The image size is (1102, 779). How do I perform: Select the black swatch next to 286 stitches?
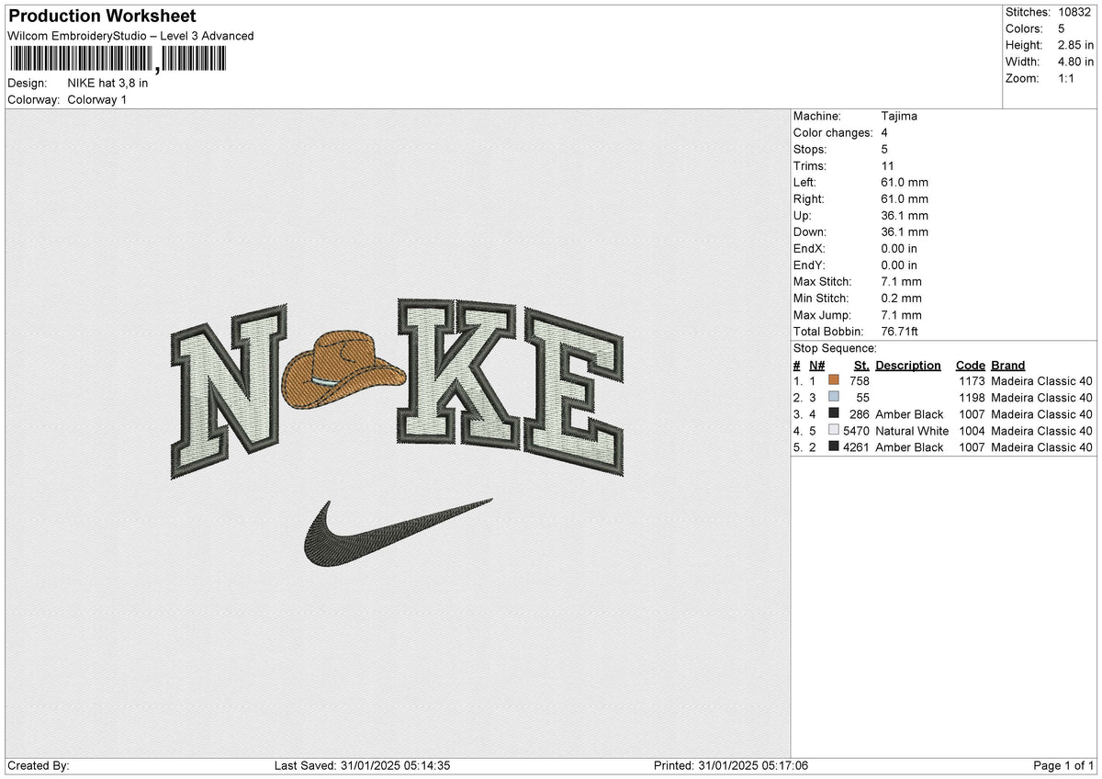point(834,414)
